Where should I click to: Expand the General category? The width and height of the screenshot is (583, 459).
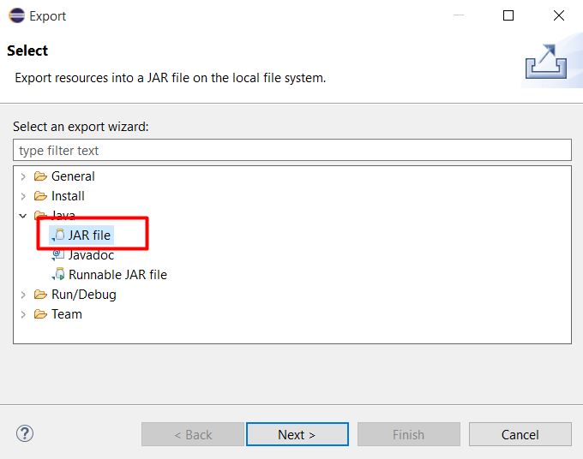pyautogui.click(x=23, y=176)
